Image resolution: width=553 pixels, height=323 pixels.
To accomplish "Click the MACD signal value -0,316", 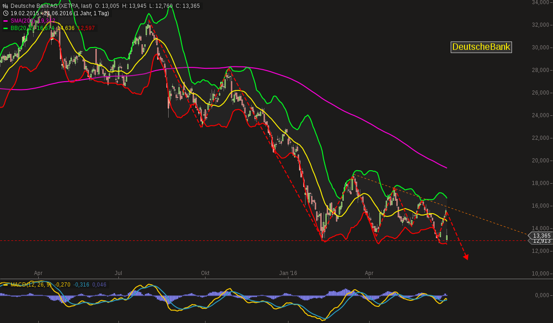I will 82,285.
